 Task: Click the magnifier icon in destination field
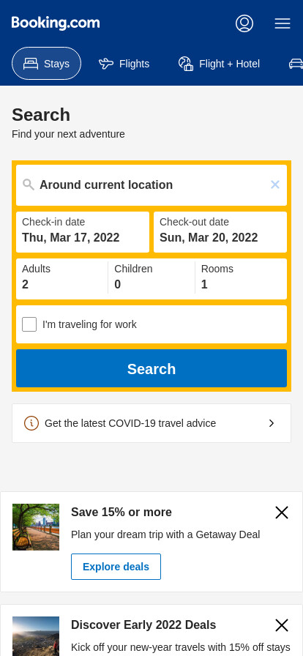[29, 184]
